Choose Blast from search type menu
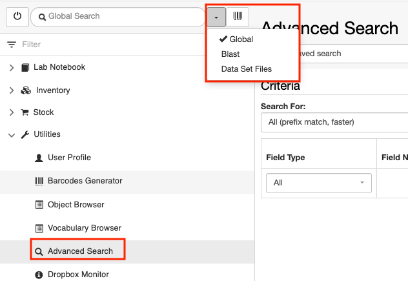Viewport: 408px width, 281px height. (230, 54)
